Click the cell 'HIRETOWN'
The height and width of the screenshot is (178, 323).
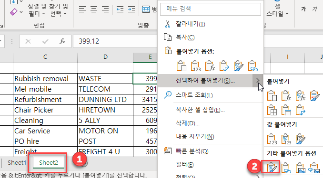(105, 110)
